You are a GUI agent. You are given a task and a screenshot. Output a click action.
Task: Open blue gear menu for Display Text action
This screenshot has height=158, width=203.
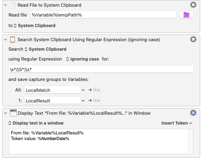click(193, 113)
